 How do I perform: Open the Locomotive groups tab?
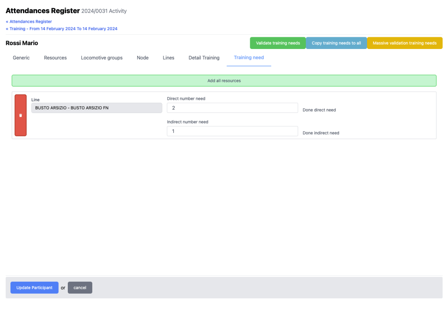click(x=101, y=58)
